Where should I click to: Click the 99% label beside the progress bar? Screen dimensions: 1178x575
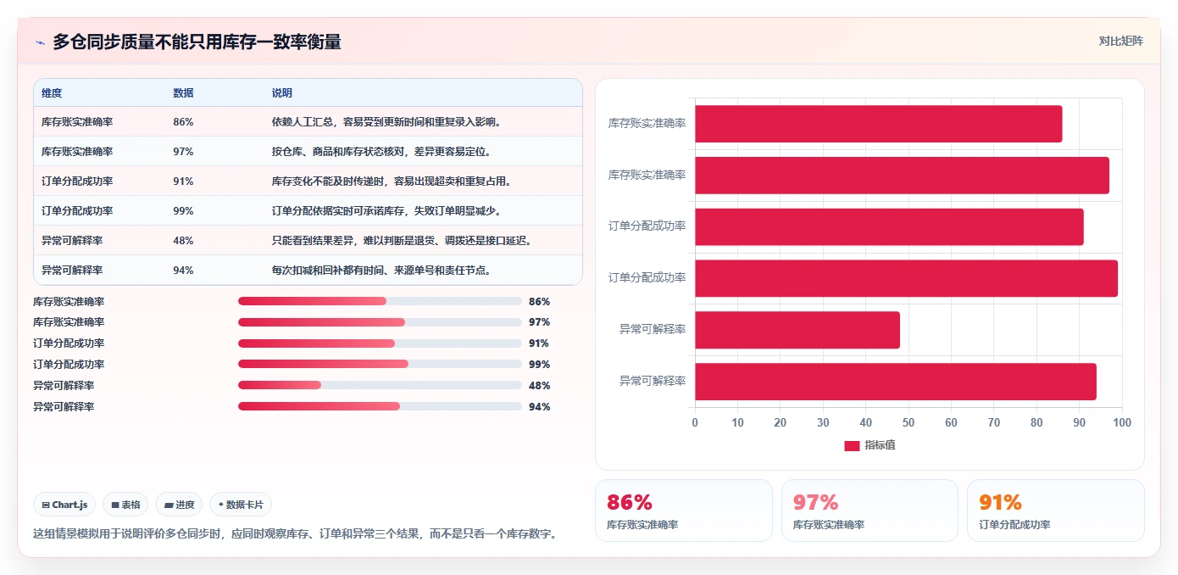[x=539, y=365]
